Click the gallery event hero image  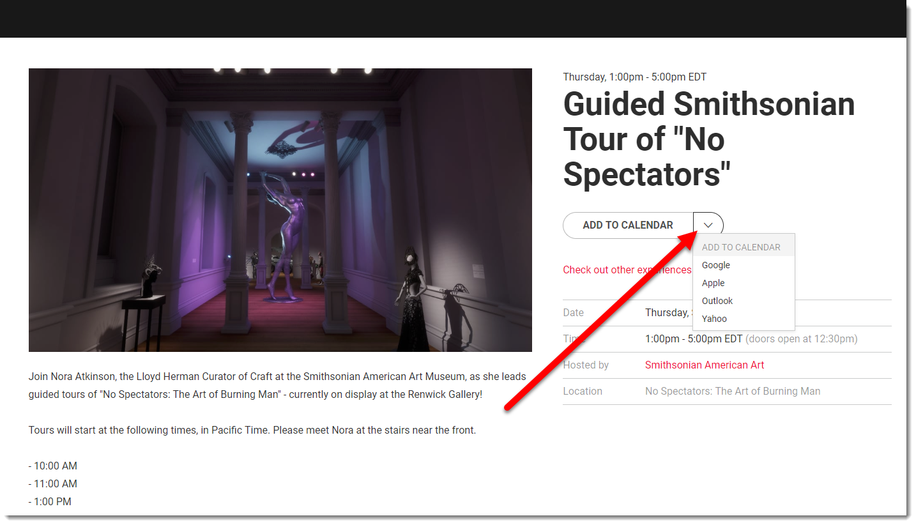tap(280, 210)
